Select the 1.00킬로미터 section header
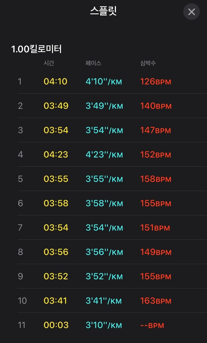This screenshot has width=207, height=343. point(36,49)
